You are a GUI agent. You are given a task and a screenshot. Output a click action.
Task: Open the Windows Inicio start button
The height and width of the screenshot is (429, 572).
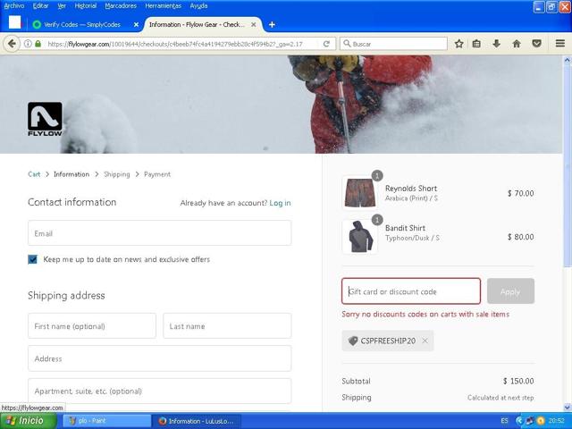[29, 421]
